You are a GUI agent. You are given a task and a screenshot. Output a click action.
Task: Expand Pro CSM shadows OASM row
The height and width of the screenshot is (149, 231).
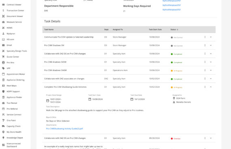tap(211, 70)
